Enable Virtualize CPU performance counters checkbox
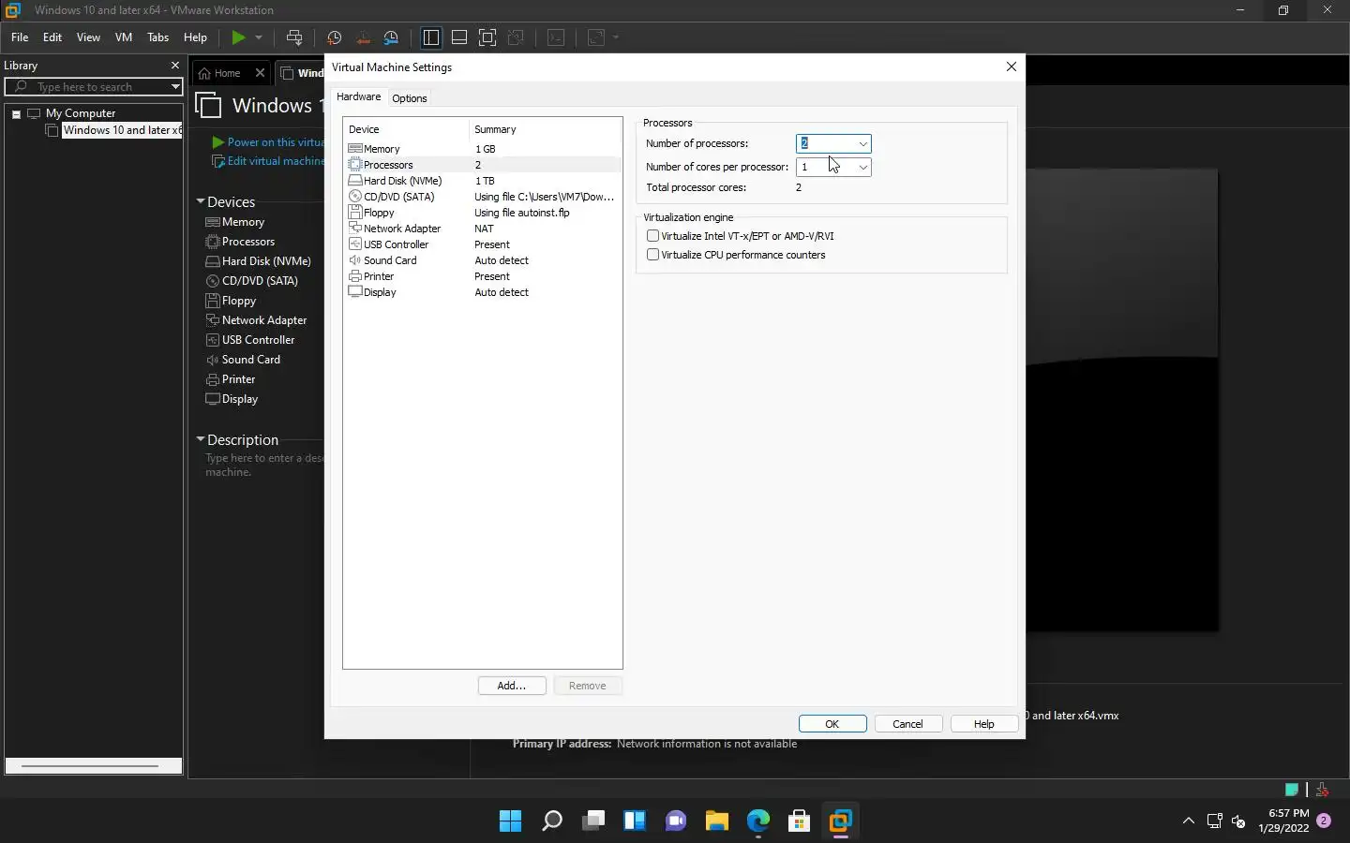The height and width of the screenshot is (843, 1350). pyautogui.click(x=652, y=255)
